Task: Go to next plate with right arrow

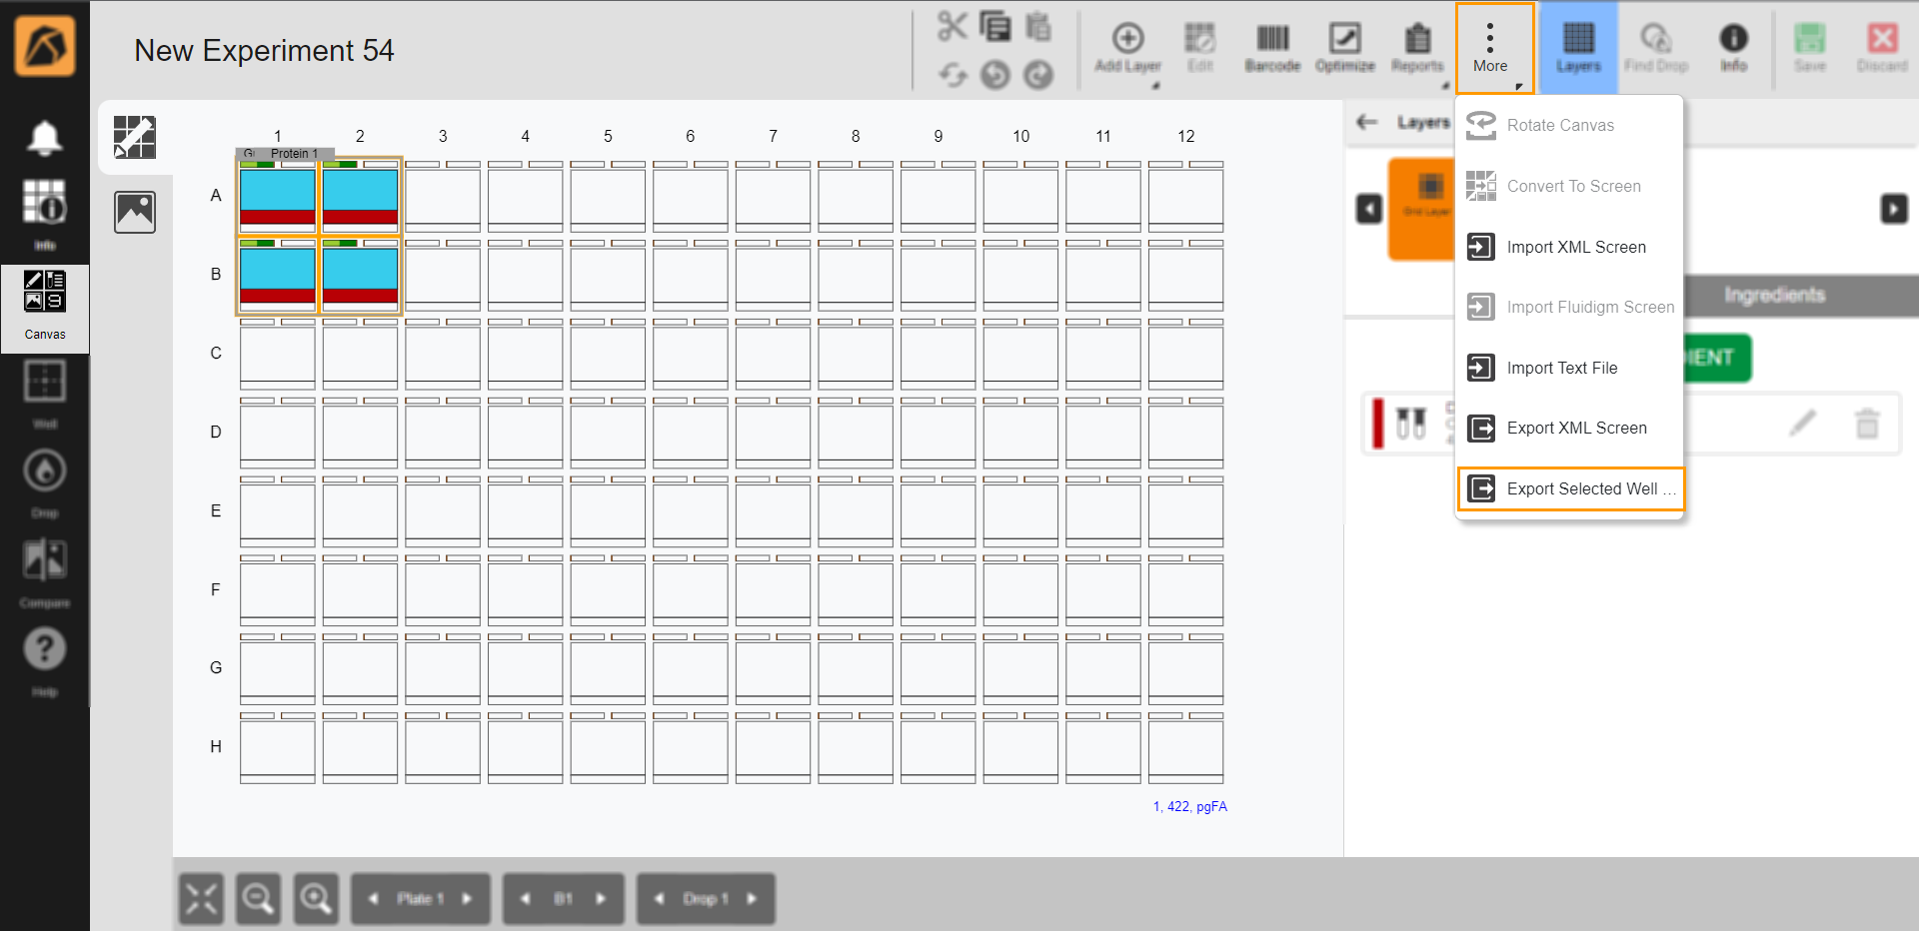Action: click(467, 899)
